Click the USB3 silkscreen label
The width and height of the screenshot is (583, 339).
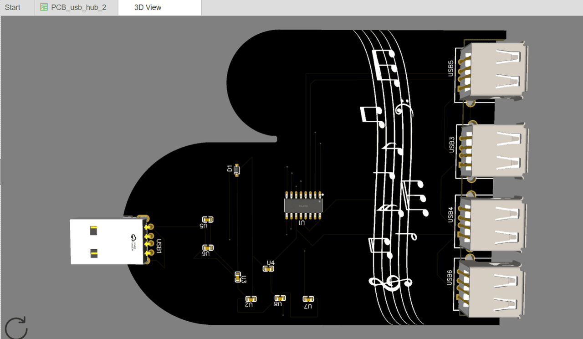452,144
